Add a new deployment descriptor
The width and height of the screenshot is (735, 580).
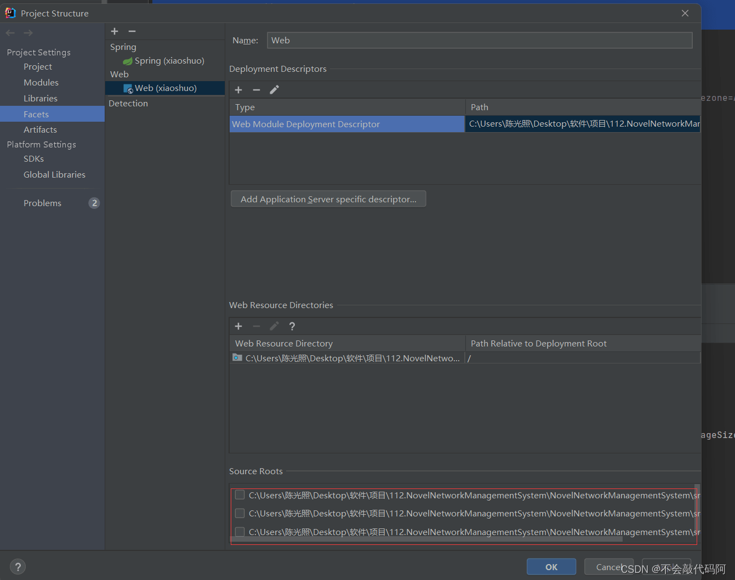coord(238,90)
